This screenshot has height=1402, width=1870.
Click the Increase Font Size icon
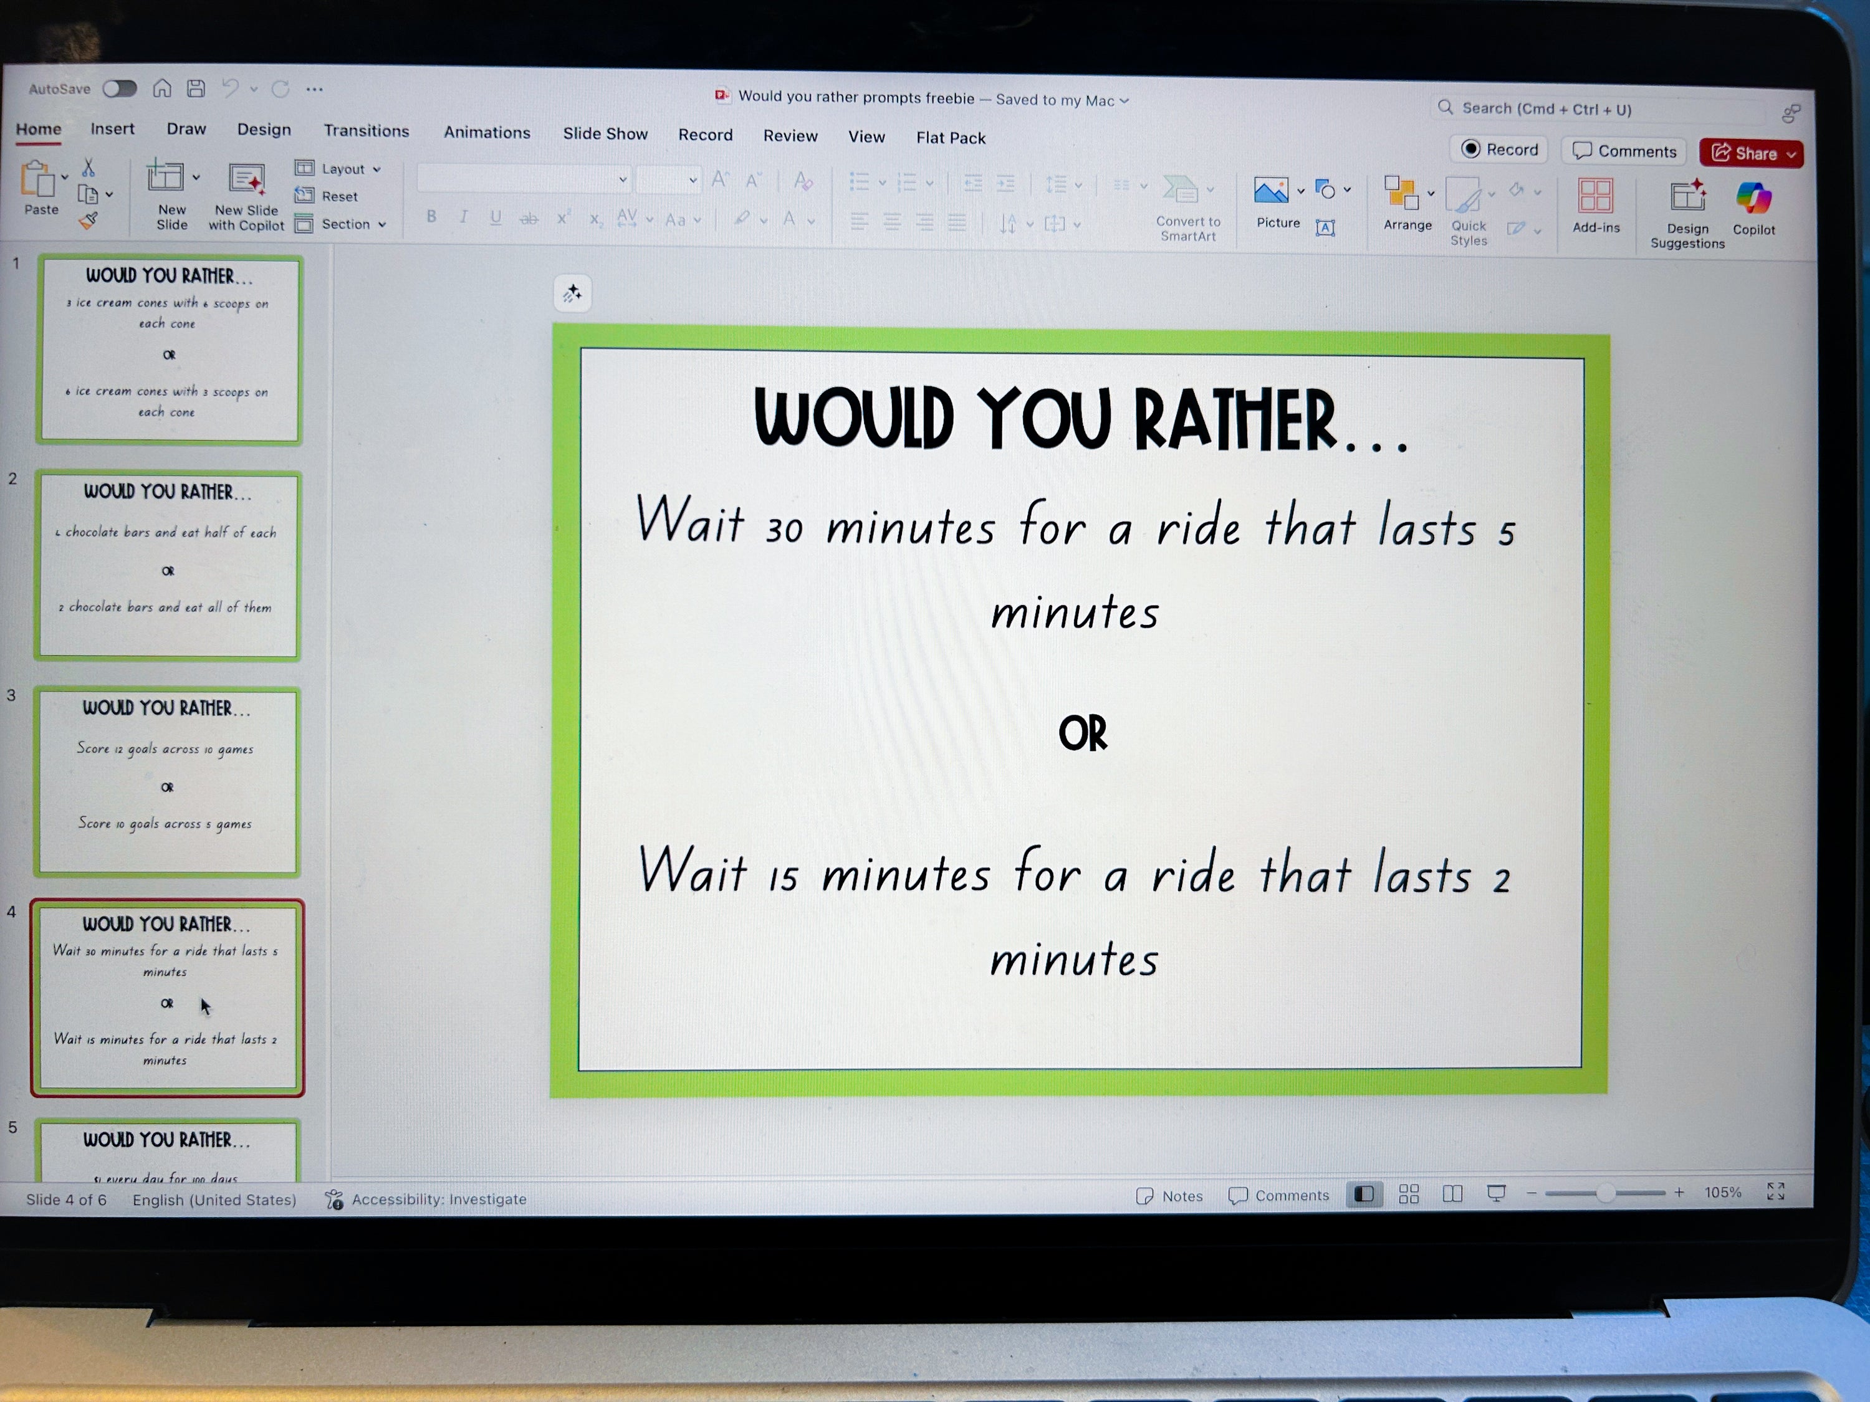coord(721,179)
